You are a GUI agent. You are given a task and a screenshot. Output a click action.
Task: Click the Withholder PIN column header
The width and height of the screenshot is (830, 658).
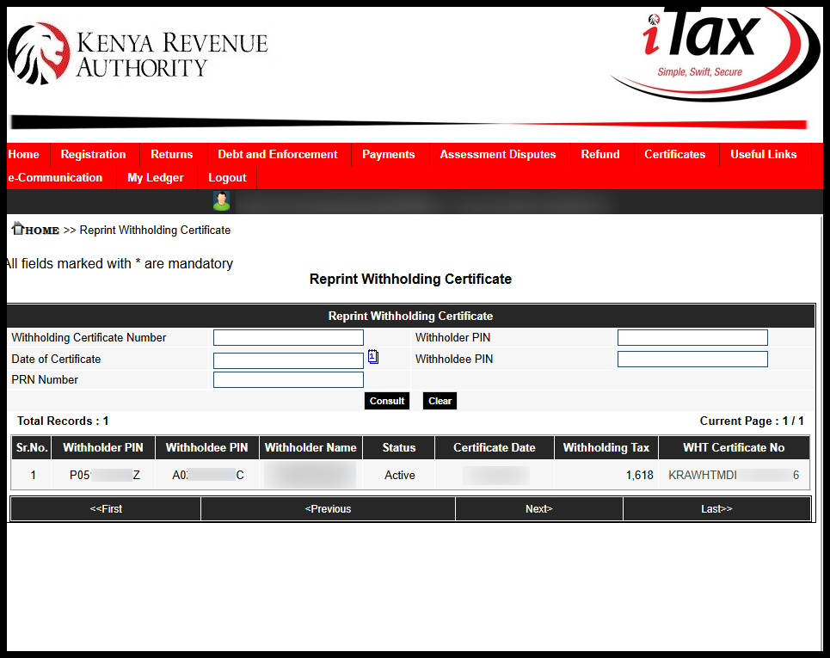click(103, 447)
